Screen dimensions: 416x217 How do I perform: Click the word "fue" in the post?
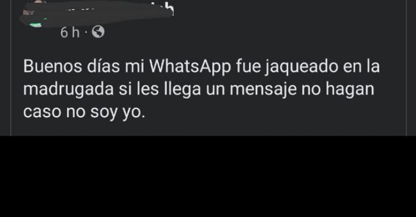click(248, 66)
